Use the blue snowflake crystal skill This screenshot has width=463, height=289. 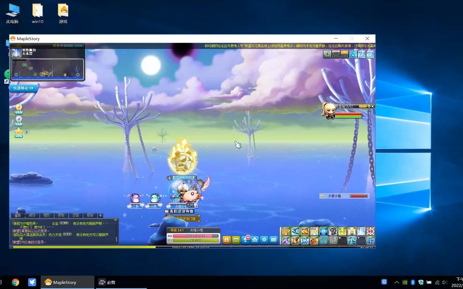(x=324, y=231)
